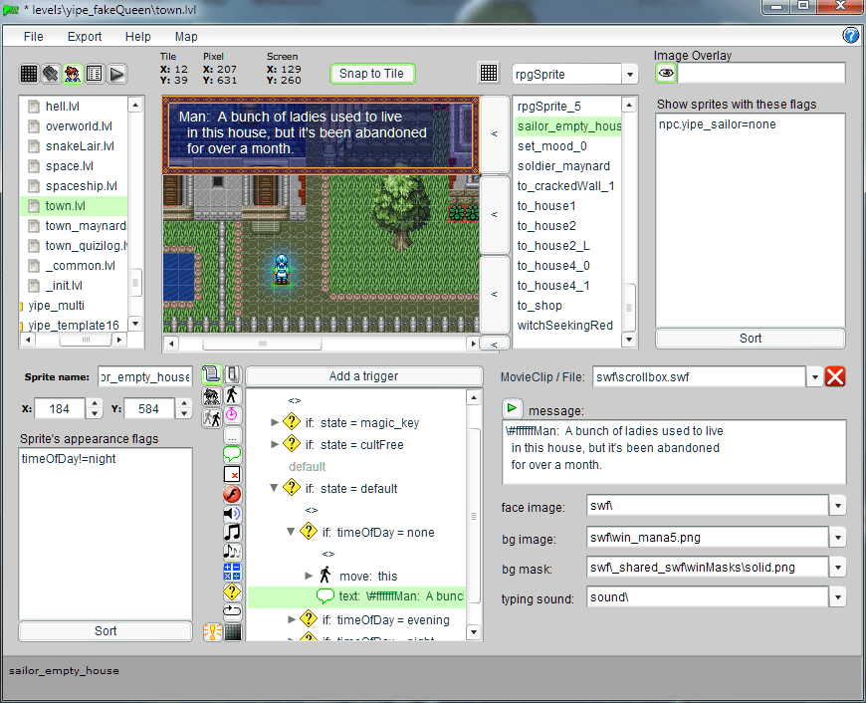Click the red X button beside MovieClip field
Screen dimensions: 866x703
(x=836, y=376)
